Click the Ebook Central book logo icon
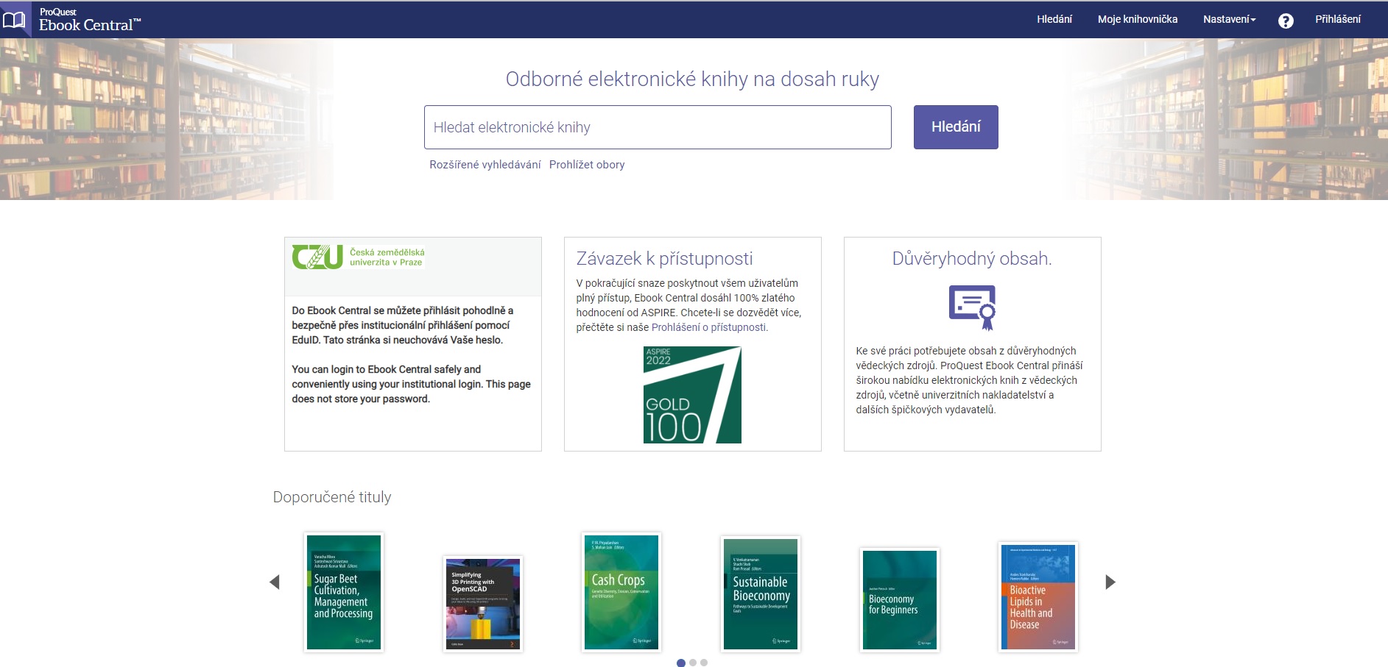The width and height of the screenshot is (1388, 667). tap(15, 20)
